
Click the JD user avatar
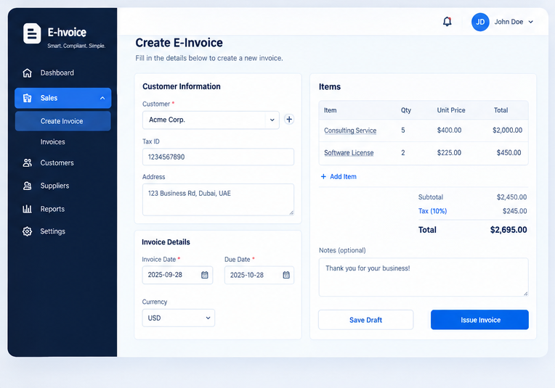(480, 22)
